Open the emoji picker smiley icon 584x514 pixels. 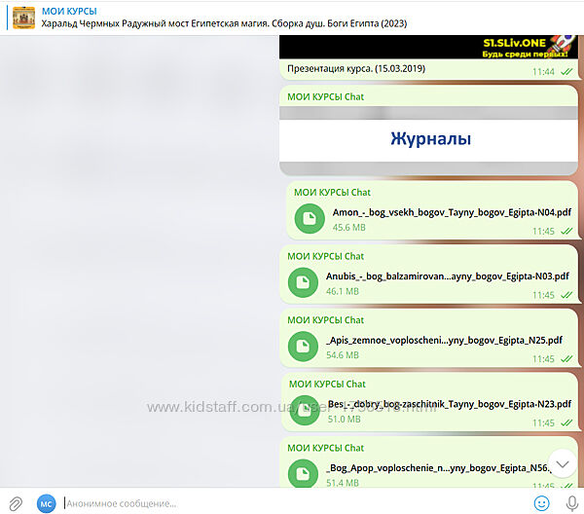[x=542, y=502]
